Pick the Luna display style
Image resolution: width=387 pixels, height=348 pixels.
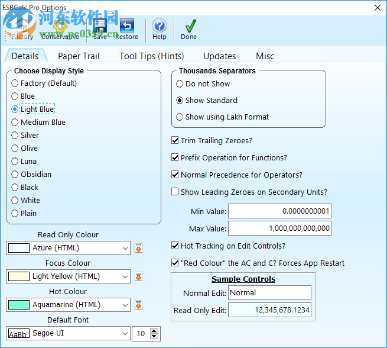tap(24, 162)
